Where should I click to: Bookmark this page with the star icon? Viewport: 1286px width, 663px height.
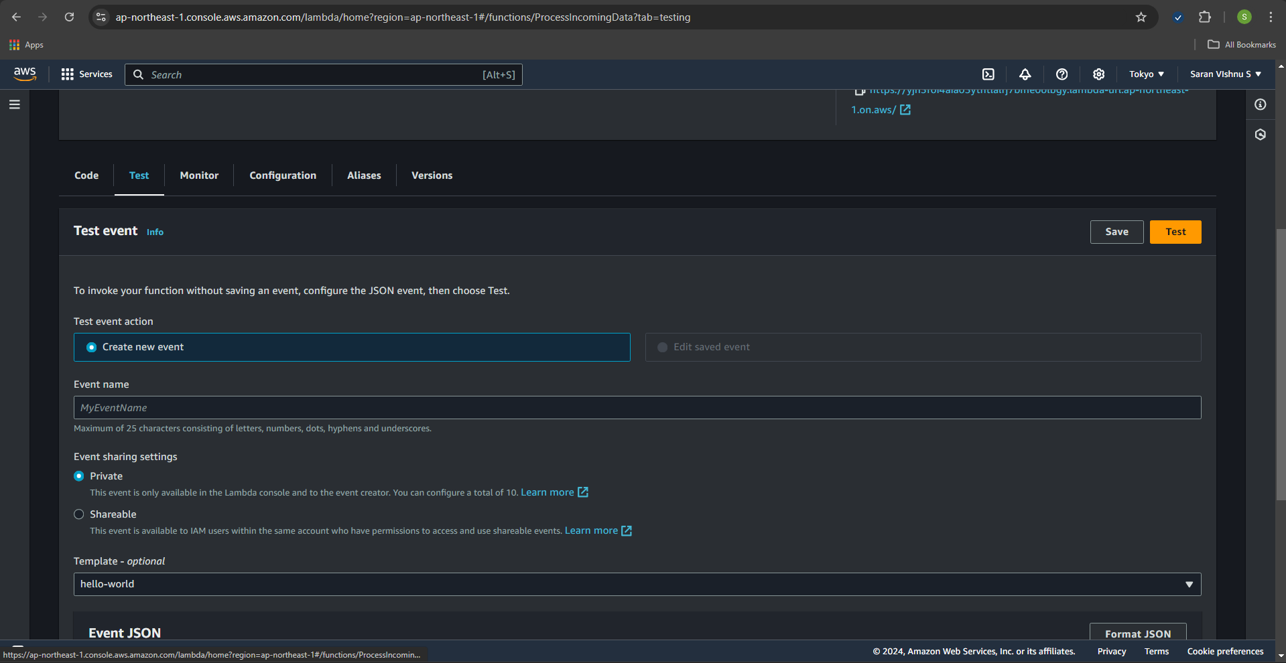click(1141, 17)
